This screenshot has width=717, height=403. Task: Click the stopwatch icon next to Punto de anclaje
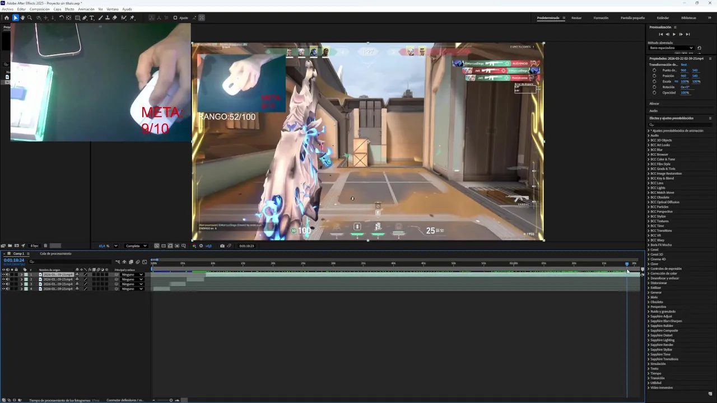[654, 70]
